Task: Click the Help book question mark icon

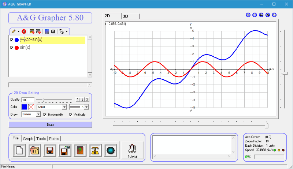Action: pyautogui.click(x=80, y=150)
